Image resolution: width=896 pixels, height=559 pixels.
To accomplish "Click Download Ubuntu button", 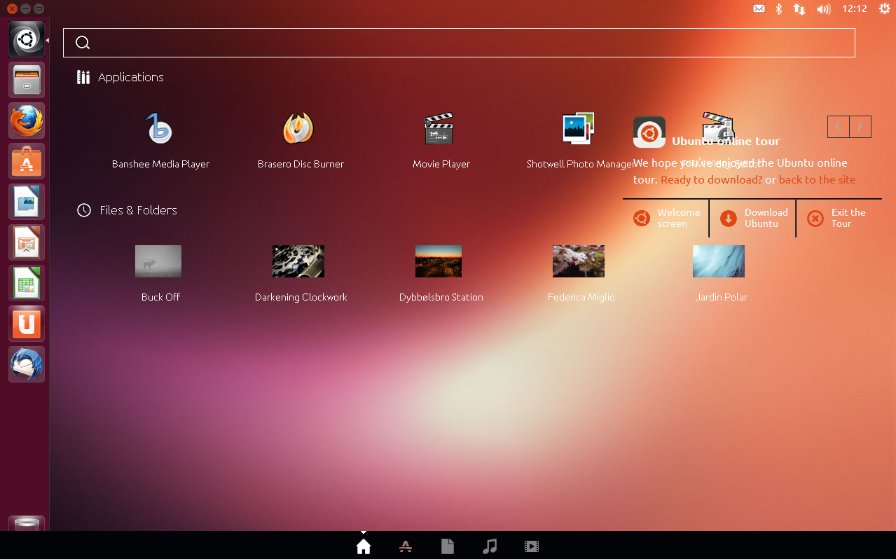I will (x=752, y=219).
